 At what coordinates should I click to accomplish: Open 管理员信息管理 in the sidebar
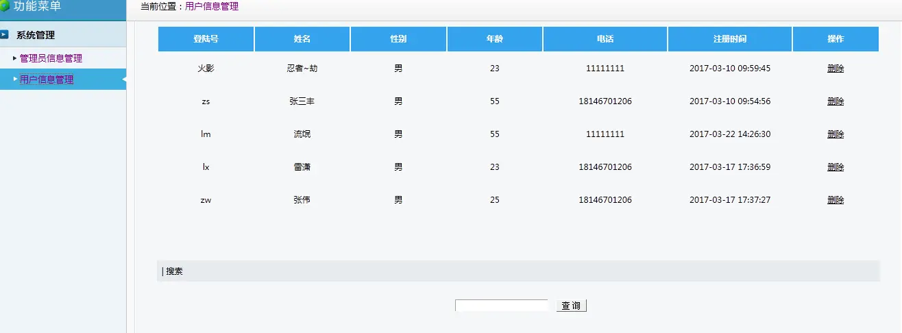51,58
